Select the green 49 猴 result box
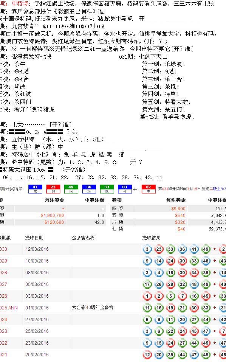Image resolution: width=226 pixels, height=362 pixels. click(x=71, y=189)
